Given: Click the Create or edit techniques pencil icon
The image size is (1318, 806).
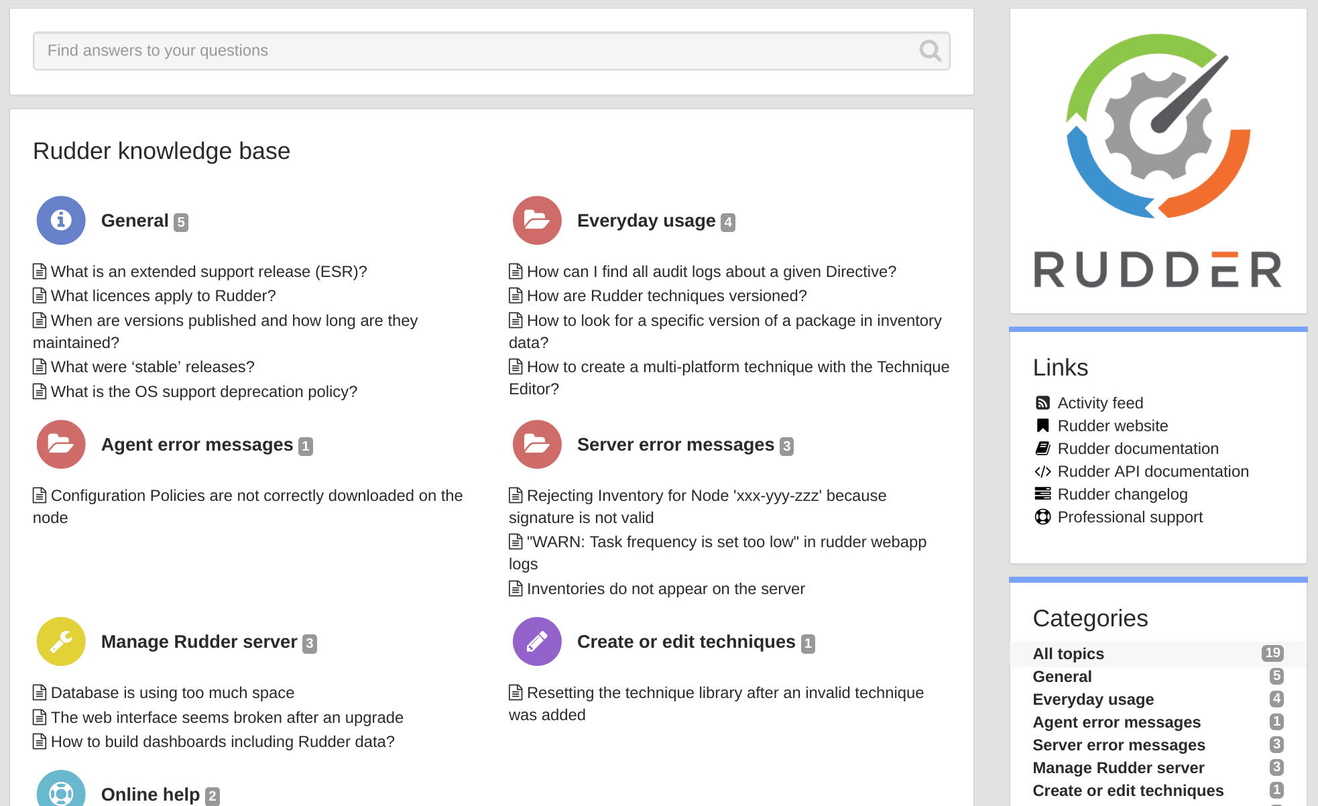Looking at the screenshot, I should pos(537,641).
